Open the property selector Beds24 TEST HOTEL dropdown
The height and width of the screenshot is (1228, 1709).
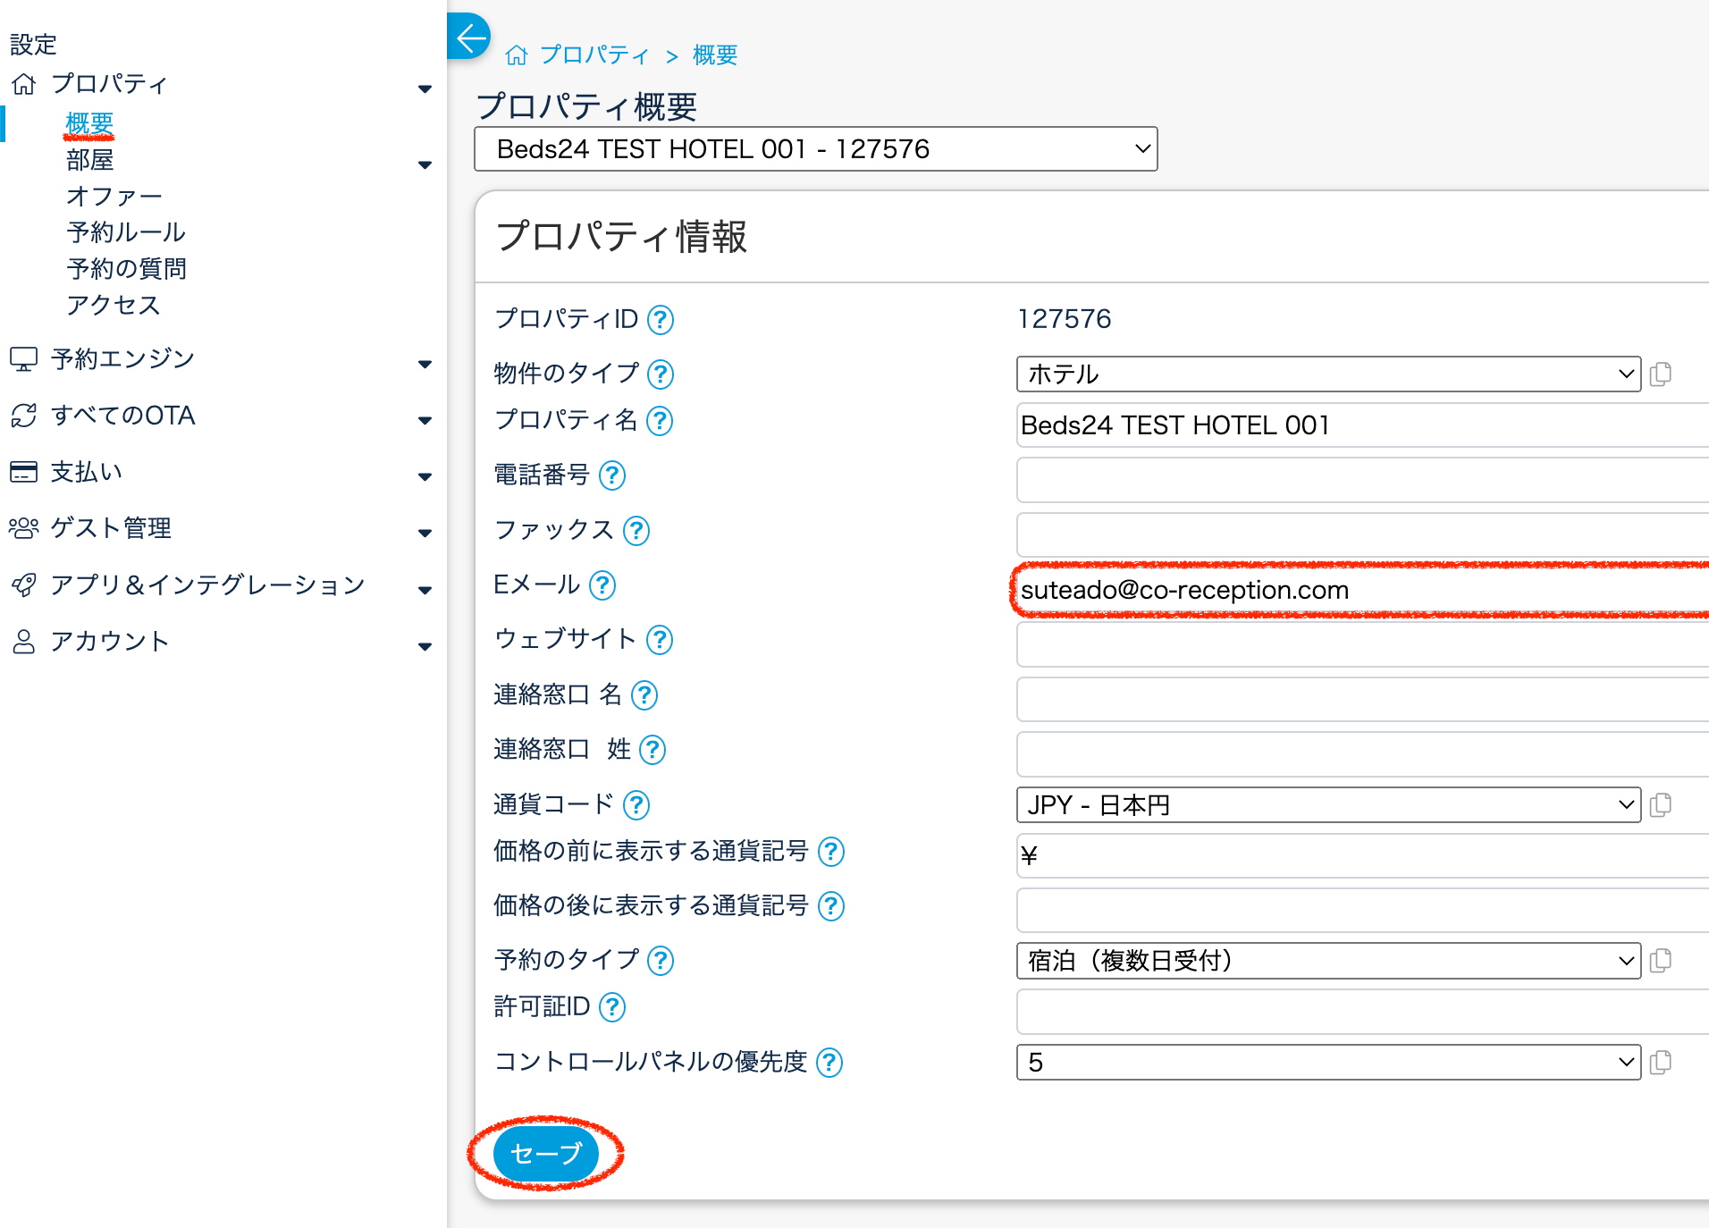coord(815,149)
